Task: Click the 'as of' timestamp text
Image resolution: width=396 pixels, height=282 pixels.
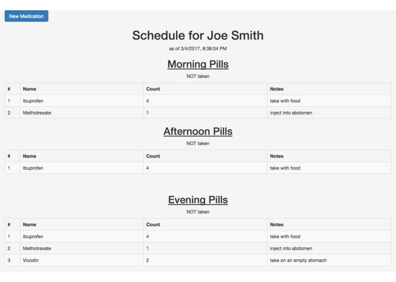Action: click(198, 49)
